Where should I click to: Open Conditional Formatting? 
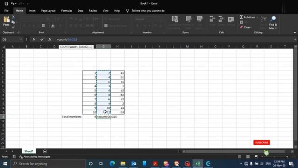click(175, 22)
